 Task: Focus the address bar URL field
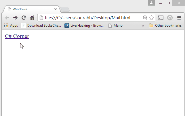pyautogui.click(x=90, y=18)
